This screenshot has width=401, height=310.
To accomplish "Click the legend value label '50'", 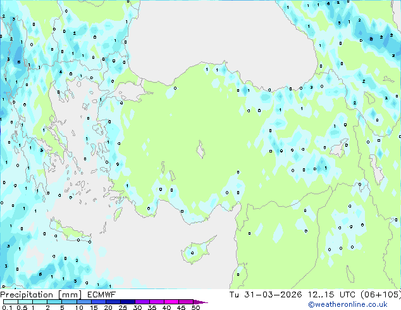I will (x=196, y=307).
